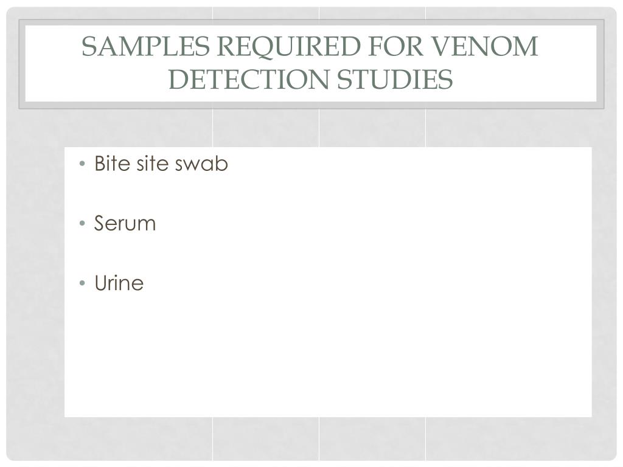Screen dimensions: 623x467
Task: Select the 'Serum' bullet text
Action: 125,223
